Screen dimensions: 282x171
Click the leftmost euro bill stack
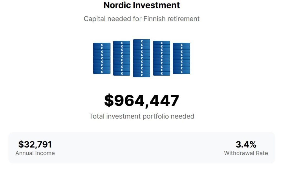[102, 58]
